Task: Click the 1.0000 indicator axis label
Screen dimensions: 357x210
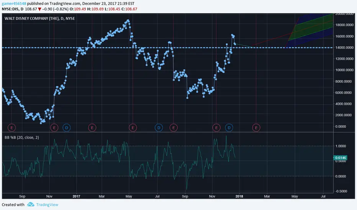Action: click(341, 146)
